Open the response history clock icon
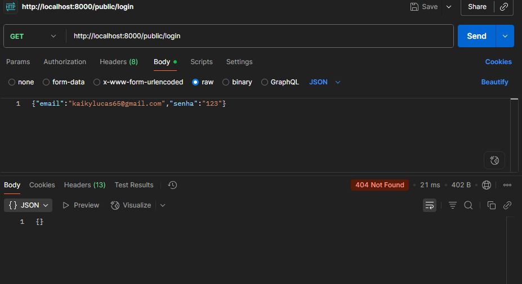The width and height of the screenshot is (522, 284). point(172,185)
